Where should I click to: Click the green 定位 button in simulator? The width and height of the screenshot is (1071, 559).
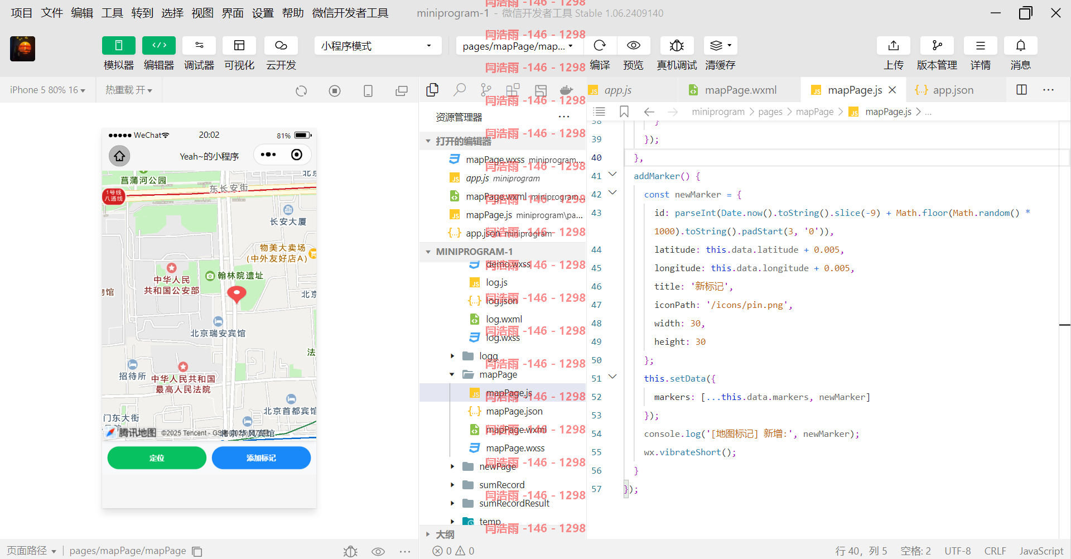coord(157,457)
